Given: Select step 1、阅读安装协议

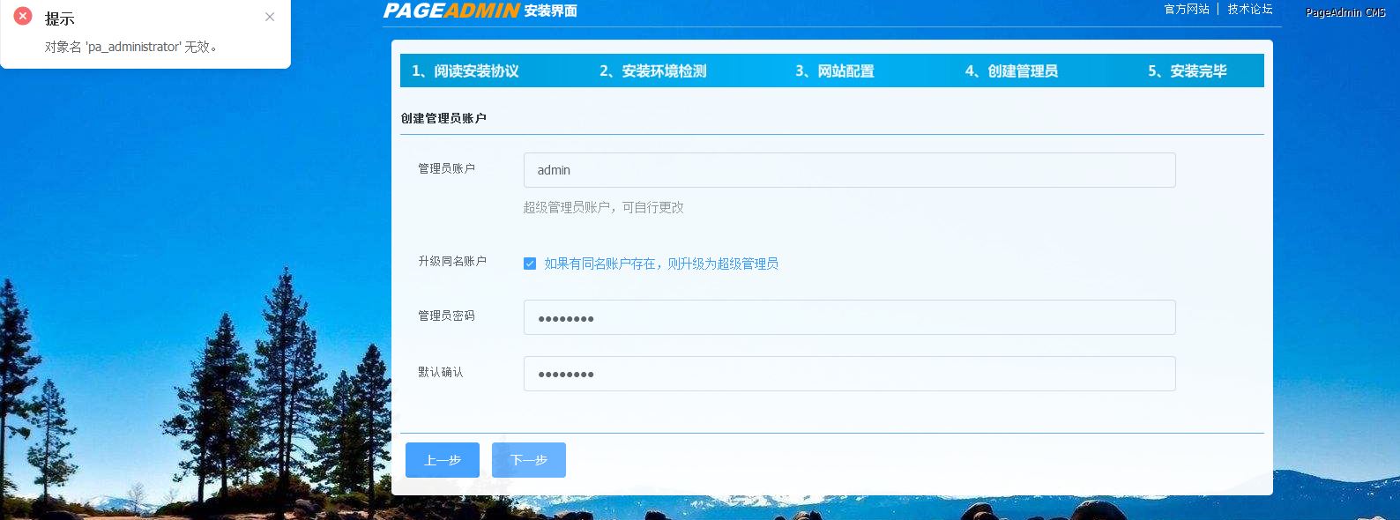Looking at the screenshot, I should pos(465,71).
